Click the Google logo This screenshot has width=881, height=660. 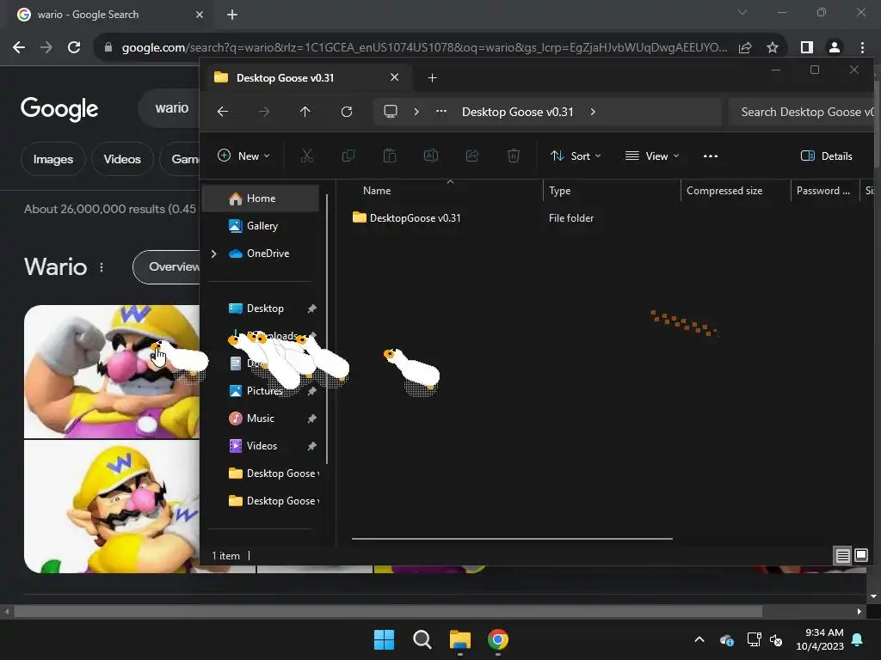point(59,108)
